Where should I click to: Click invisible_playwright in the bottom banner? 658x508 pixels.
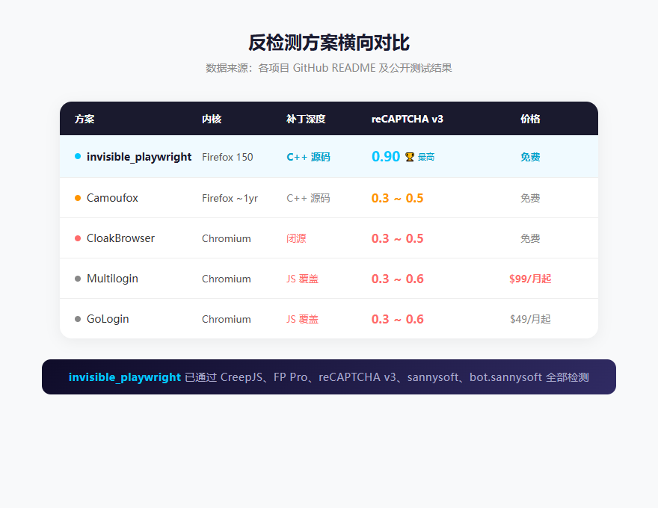point(125,377)
